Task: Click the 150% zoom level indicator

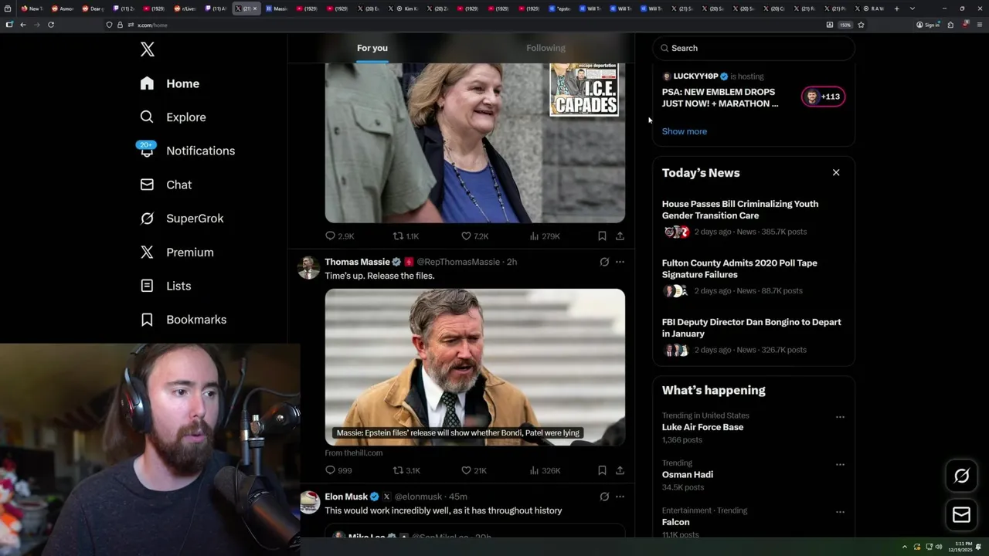Action: pyautogui.click(x=845, y=25)
